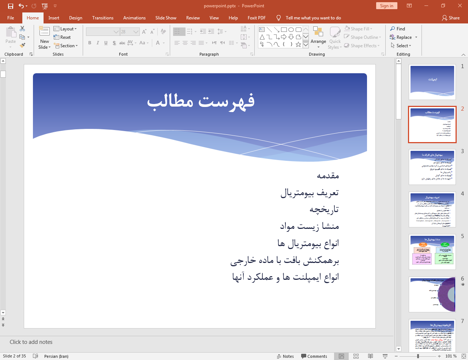
Task: Select slide 5 thumbnail
Action: click(432, 252)
